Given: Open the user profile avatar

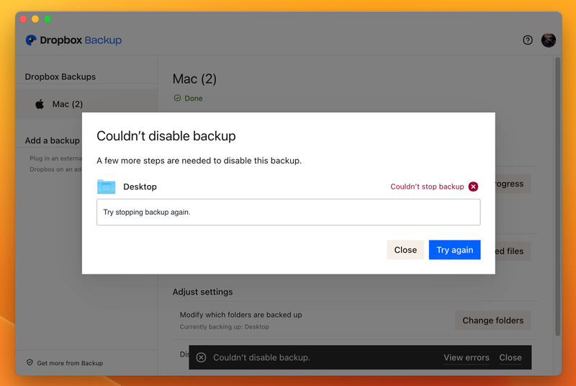Looking at the screenshot, I should (549, 40).
